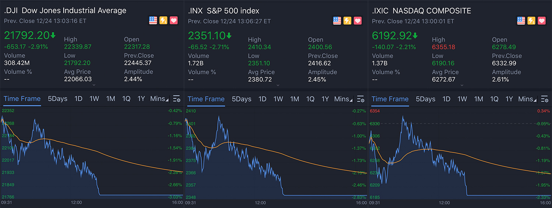552x208 pixels.
Task: Tap the US flag icon in S&P 500 panel
Action: point(337,21)
